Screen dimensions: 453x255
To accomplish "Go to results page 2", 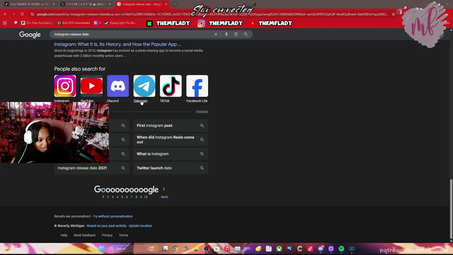I will (x=108, y=197).
